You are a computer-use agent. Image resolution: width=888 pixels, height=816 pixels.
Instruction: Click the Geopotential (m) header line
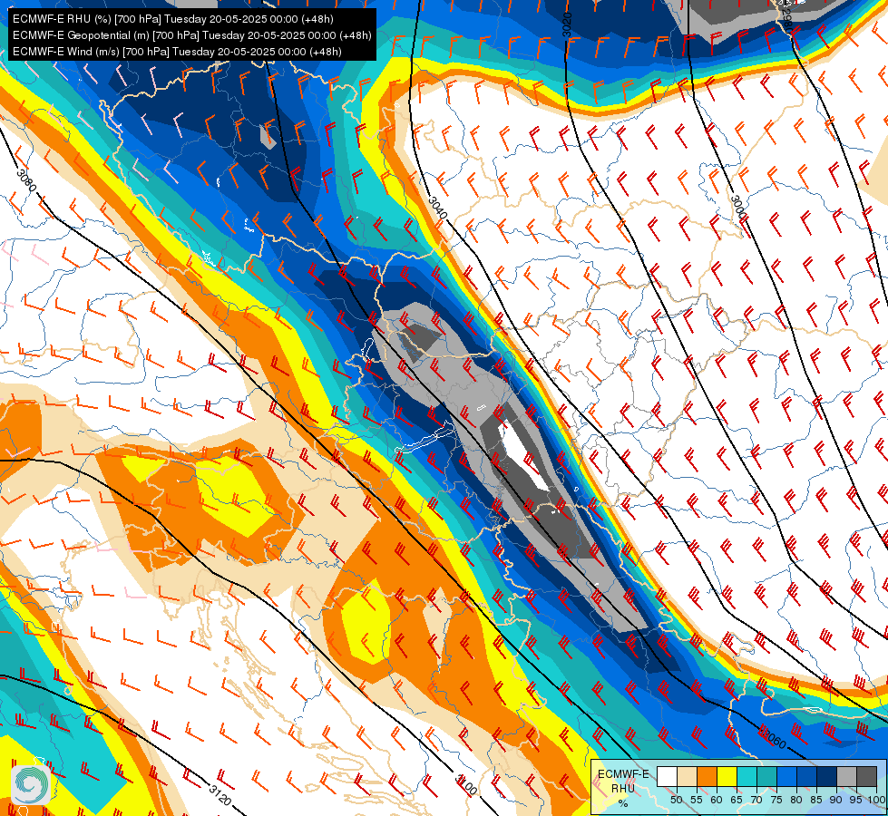192,35
